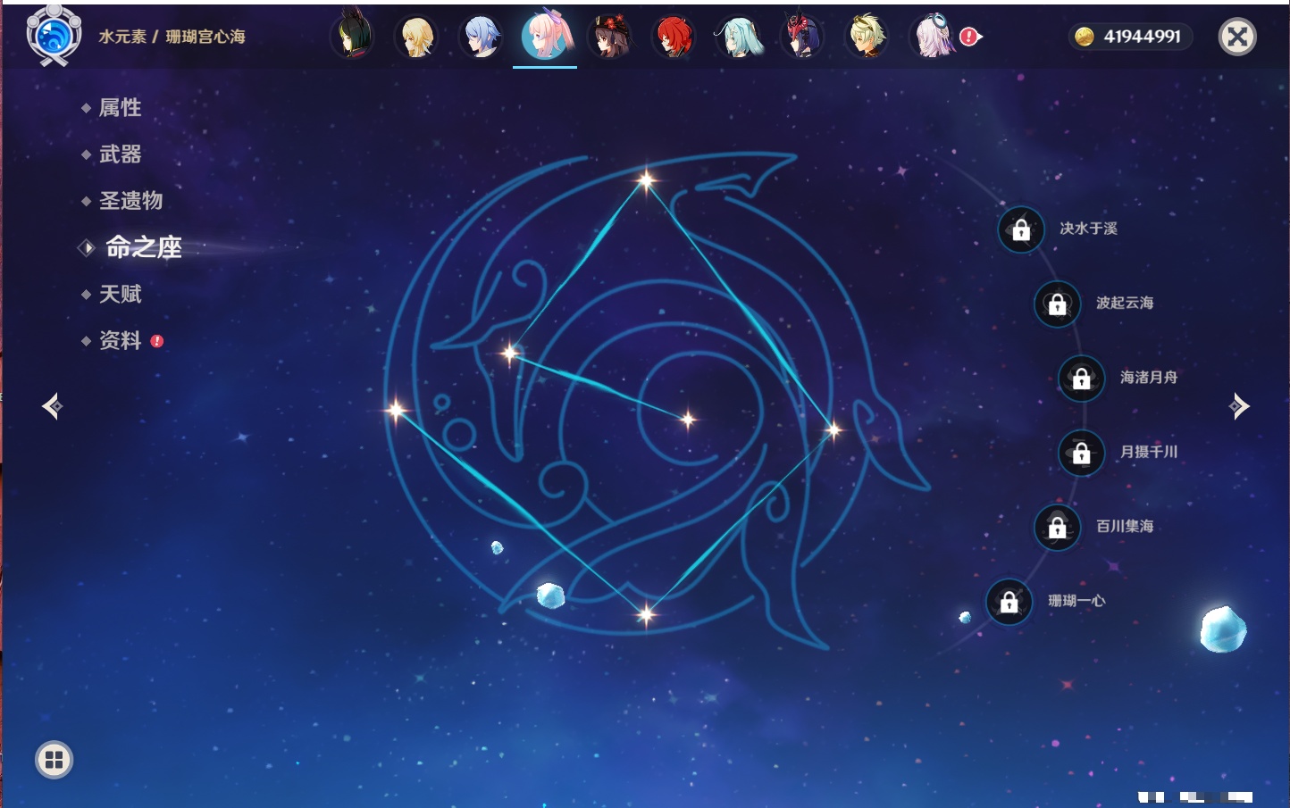
Task: Click the Hydro element emblem icon
Action: tap(54, 36)
